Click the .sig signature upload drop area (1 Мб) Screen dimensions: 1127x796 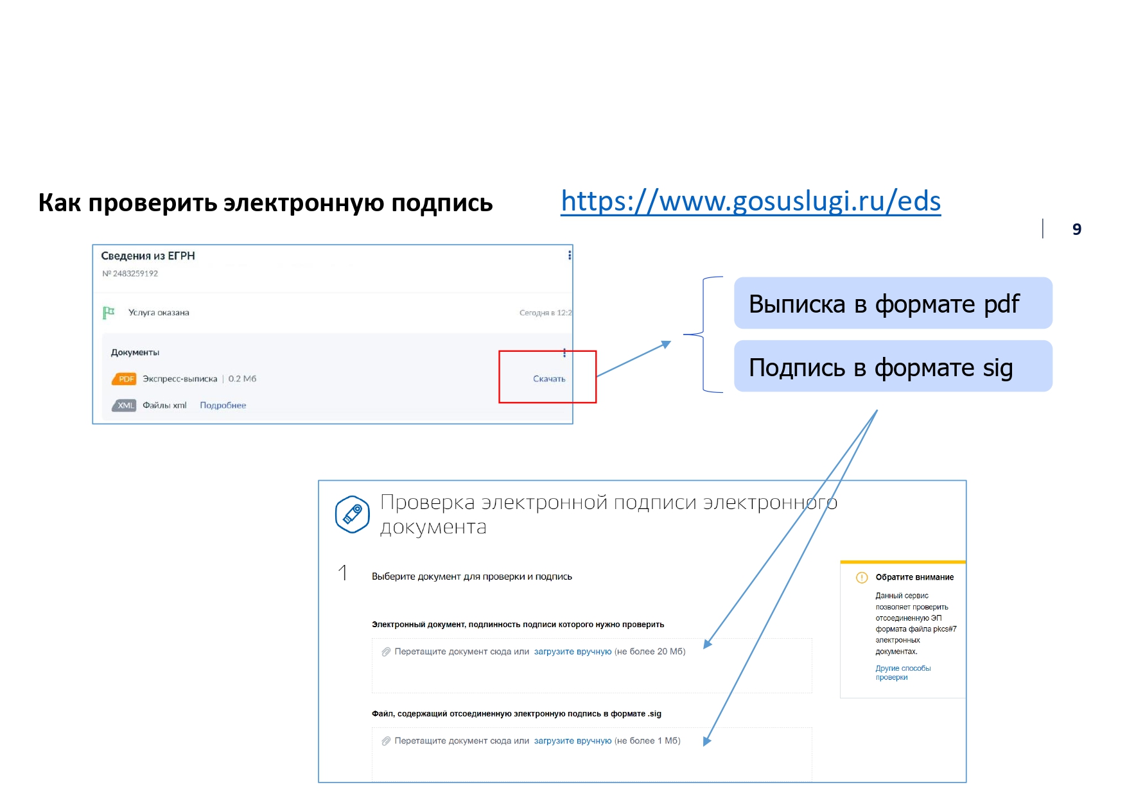591,754
